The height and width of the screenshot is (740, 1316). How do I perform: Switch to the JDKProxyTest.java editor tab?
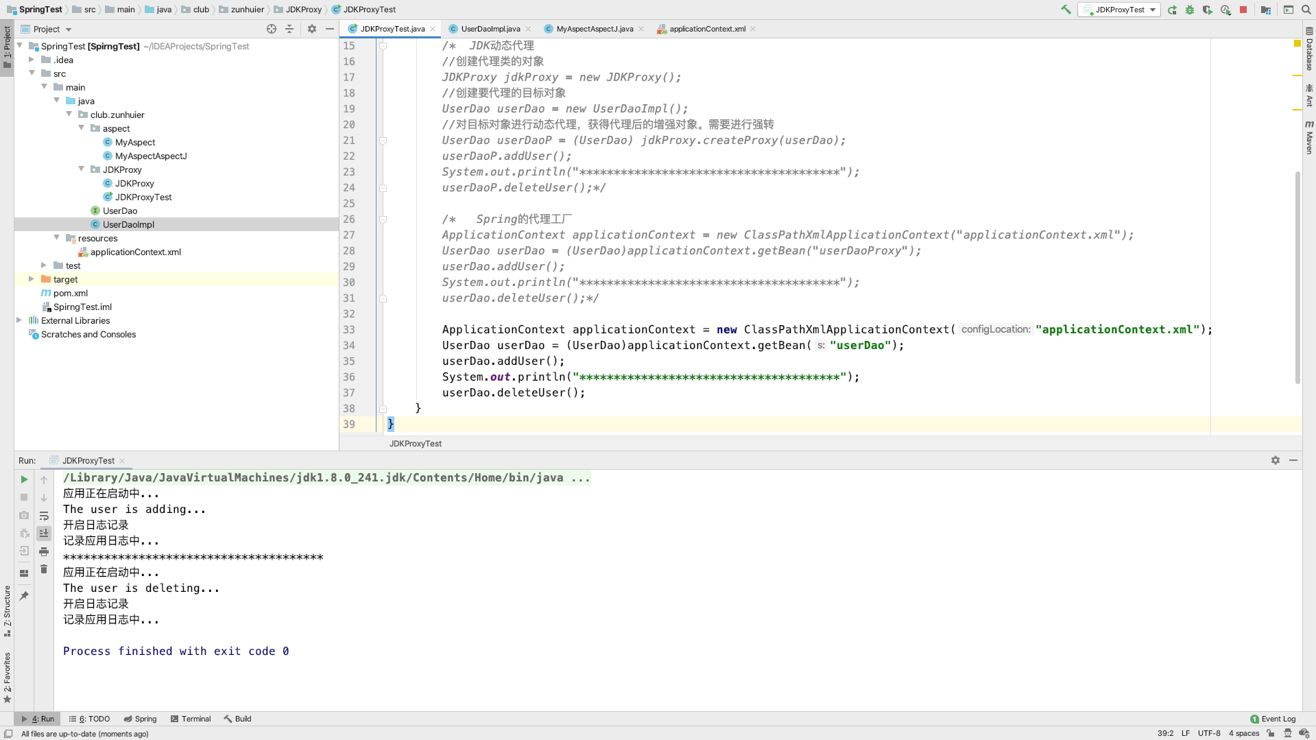pyautogui.click(x=392, y=29)
